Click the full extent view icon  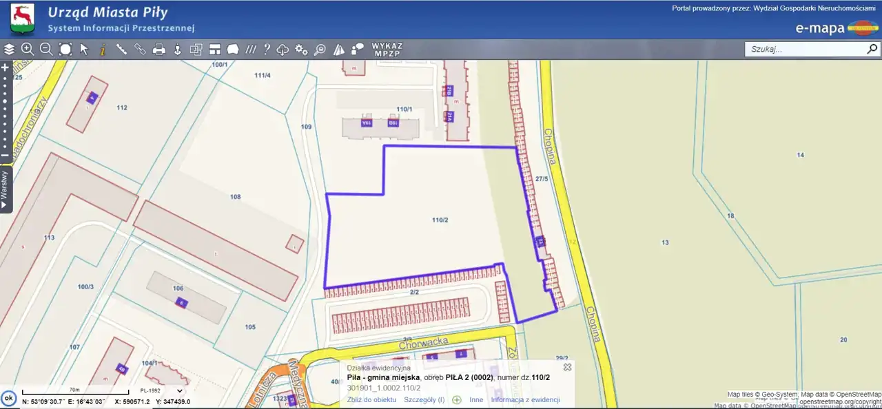point(65,49)
